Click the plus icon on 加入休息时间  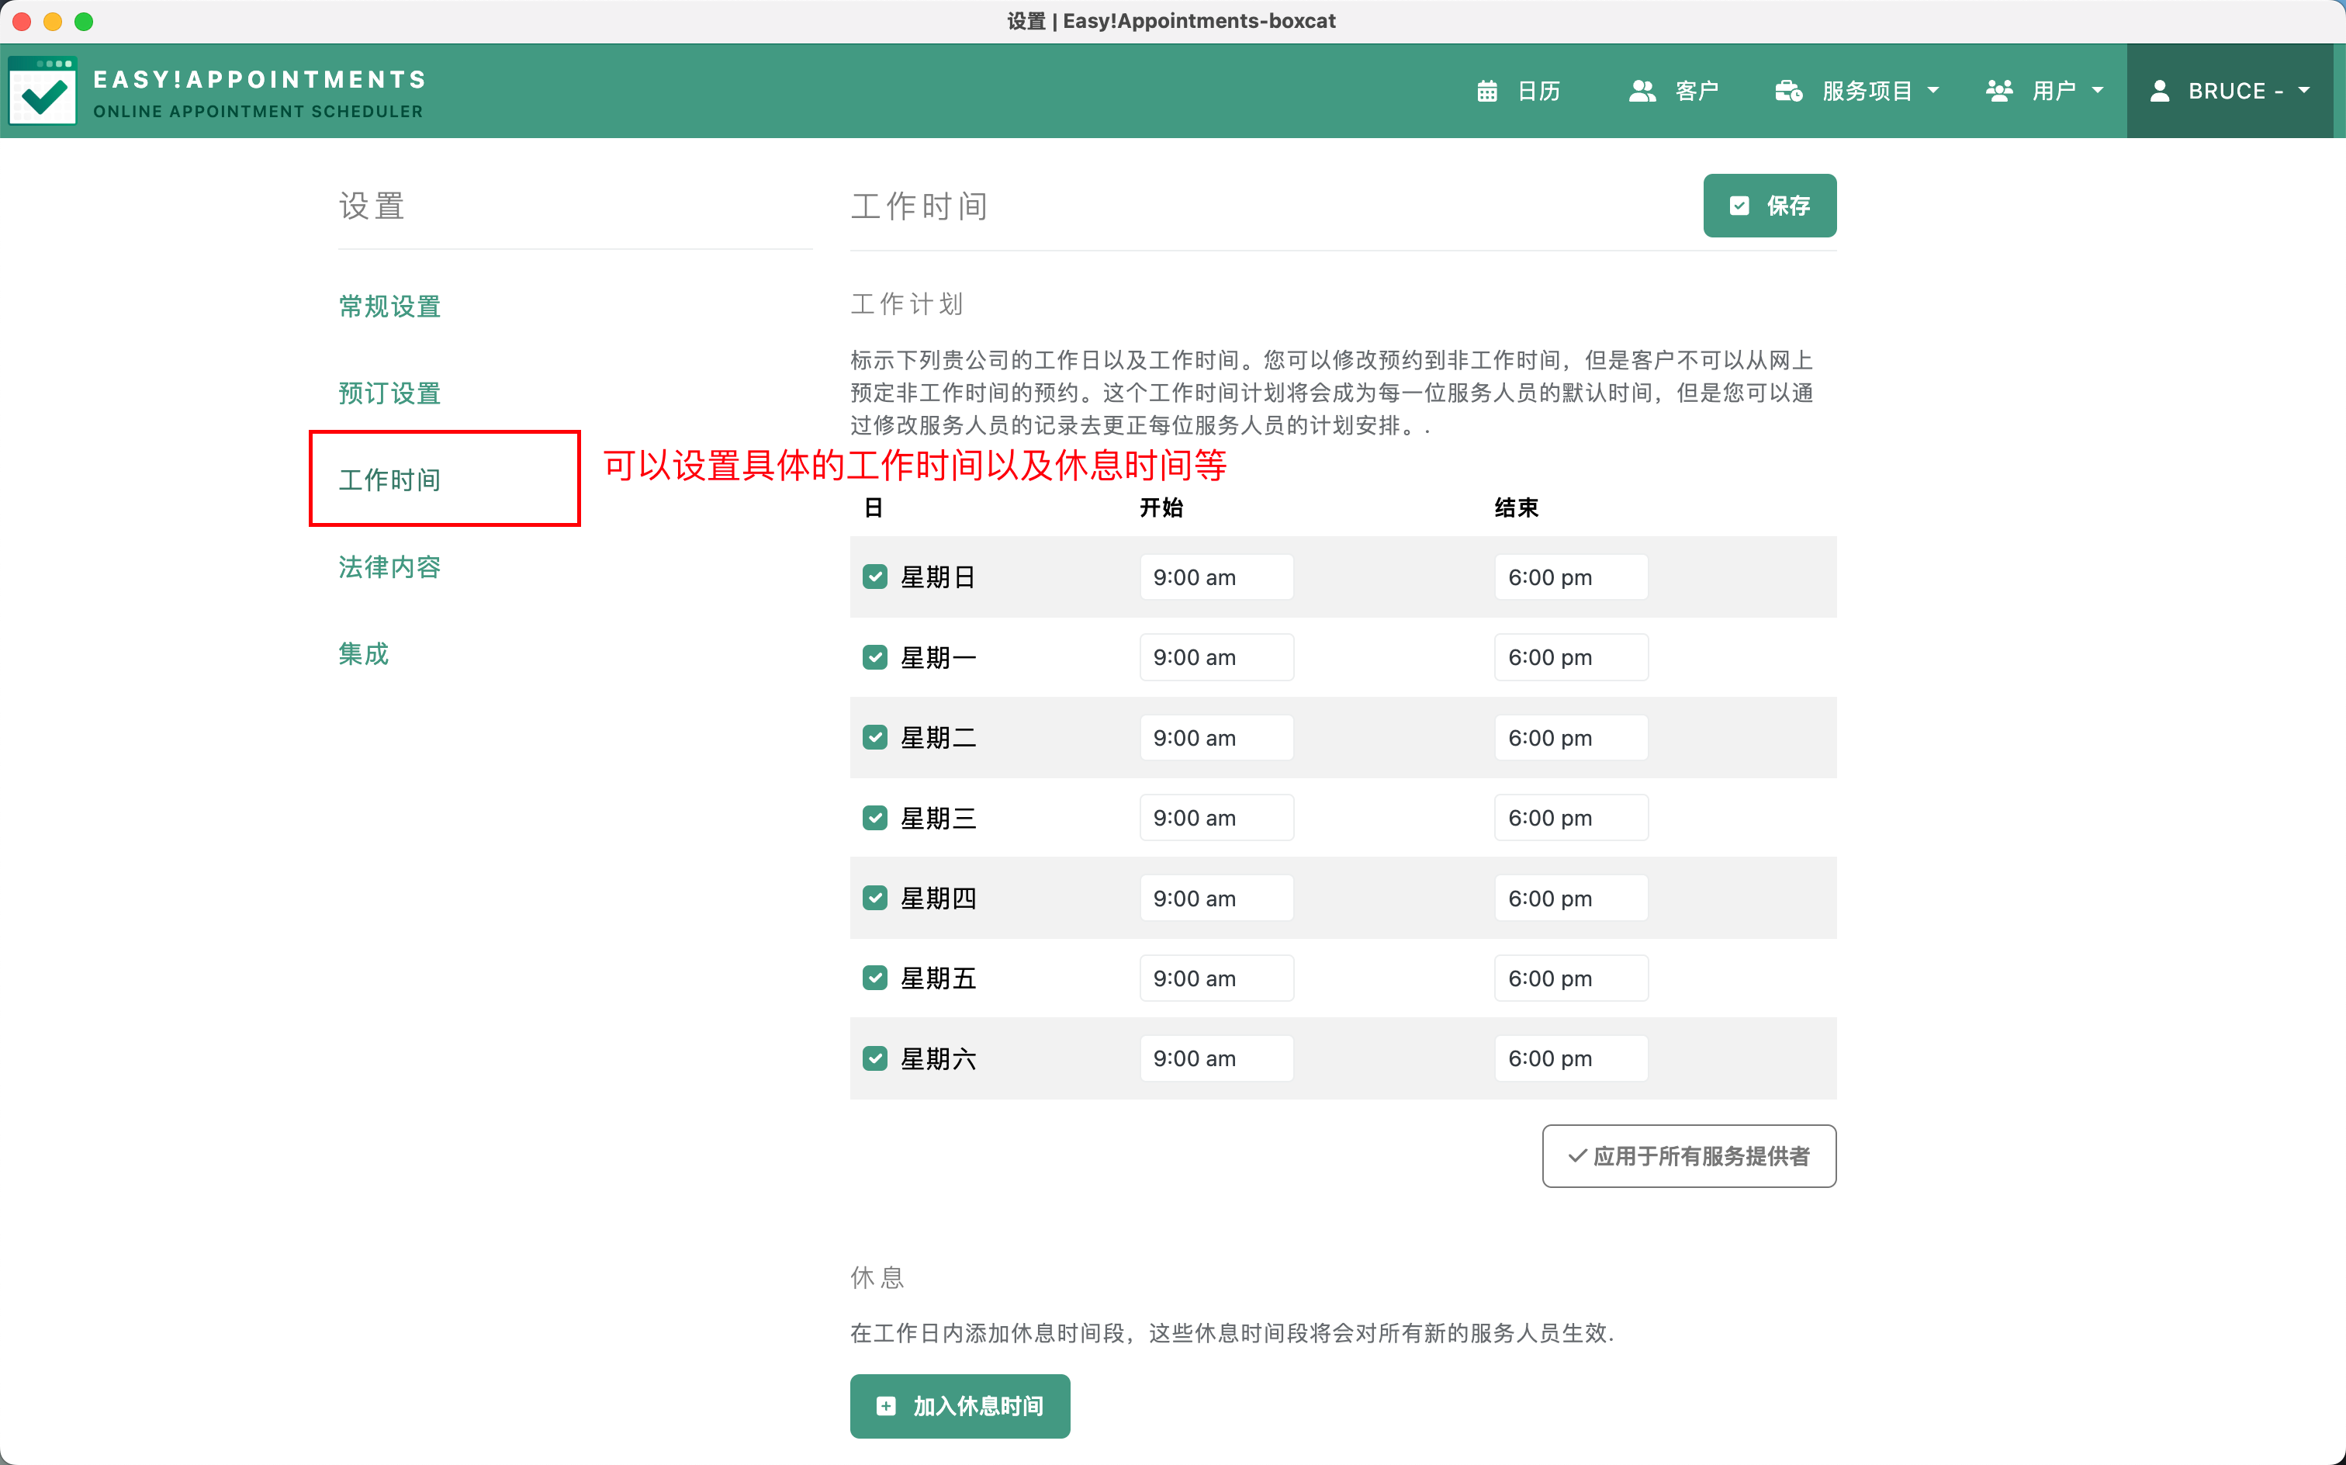pos(885,1406)
